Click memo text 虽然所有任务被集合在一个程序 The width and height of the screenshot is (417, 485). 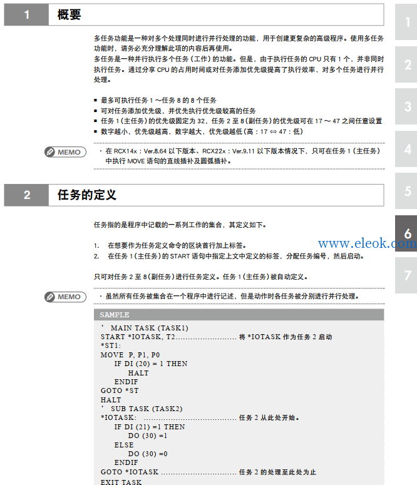(232, 296)
